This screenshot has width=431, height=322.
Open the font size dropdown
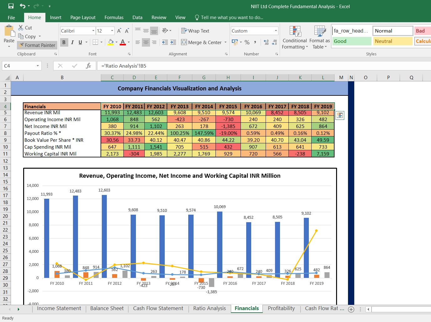(x=112, y=31)
